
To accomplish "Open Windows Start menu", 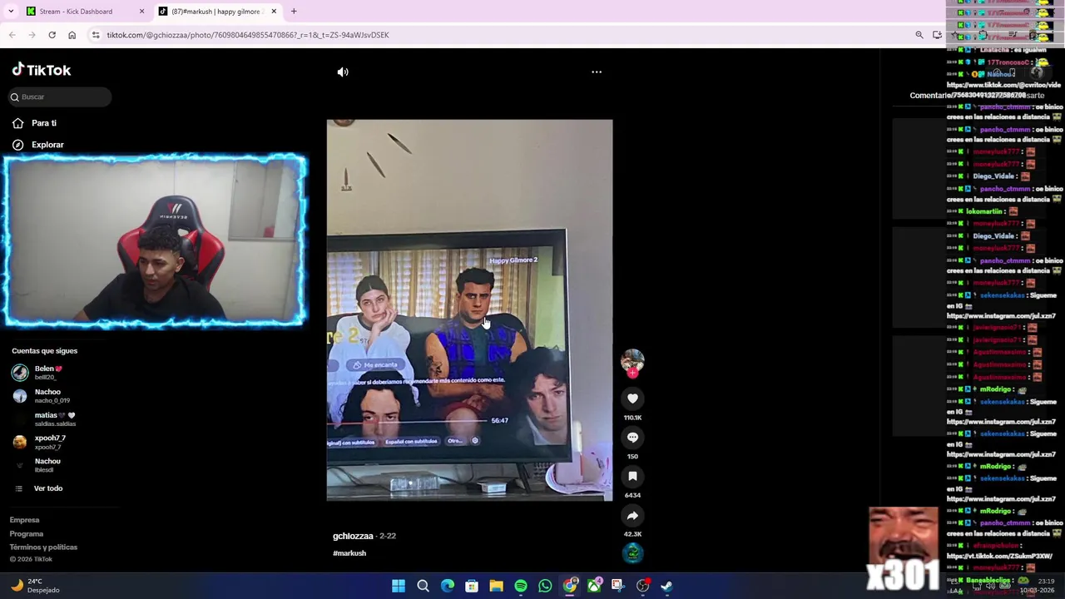I will pyautogui.click(x=399, y=586).
